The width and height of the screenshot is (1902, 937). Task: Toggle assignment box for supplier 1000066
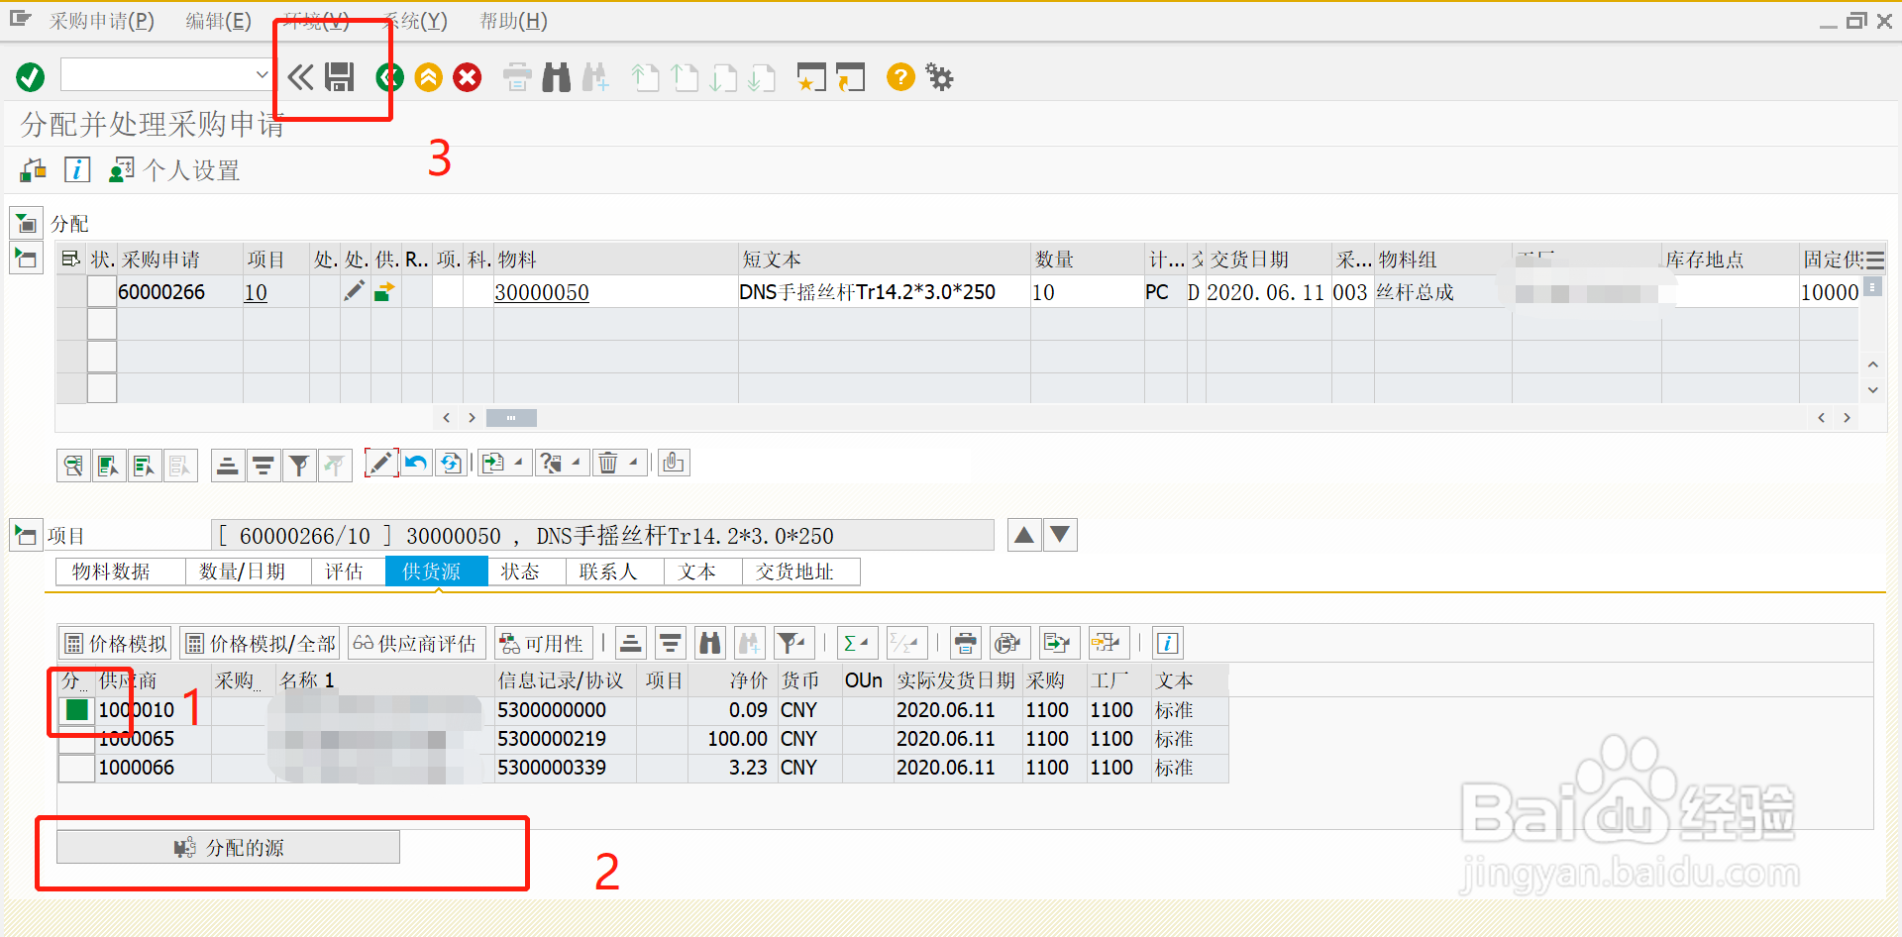[76, 768]
